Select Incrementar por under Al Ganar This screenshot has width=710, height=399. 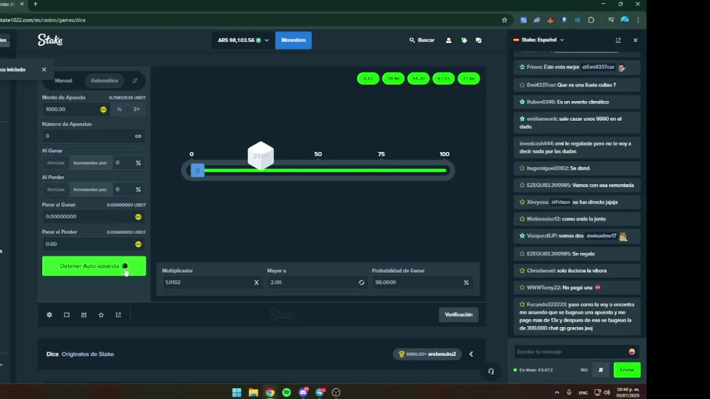coord(90,163)
